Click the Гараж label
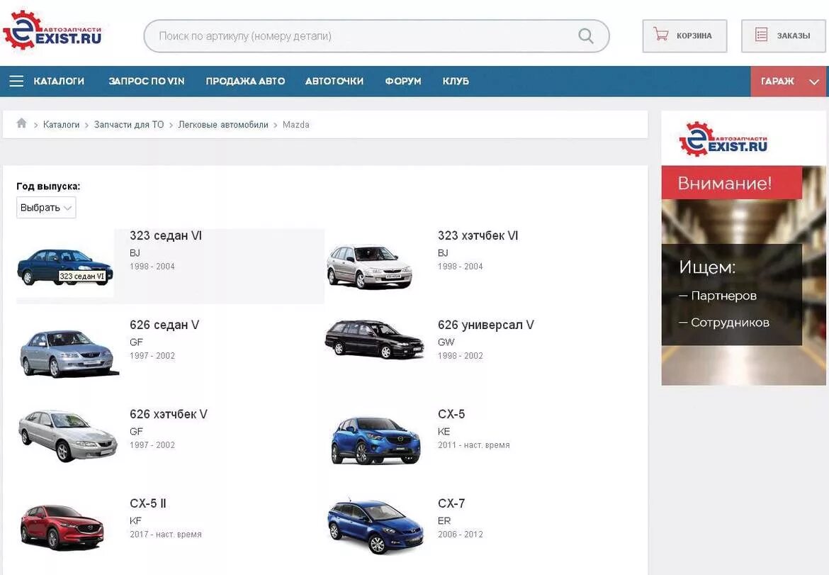 click(x=777, y=81)
